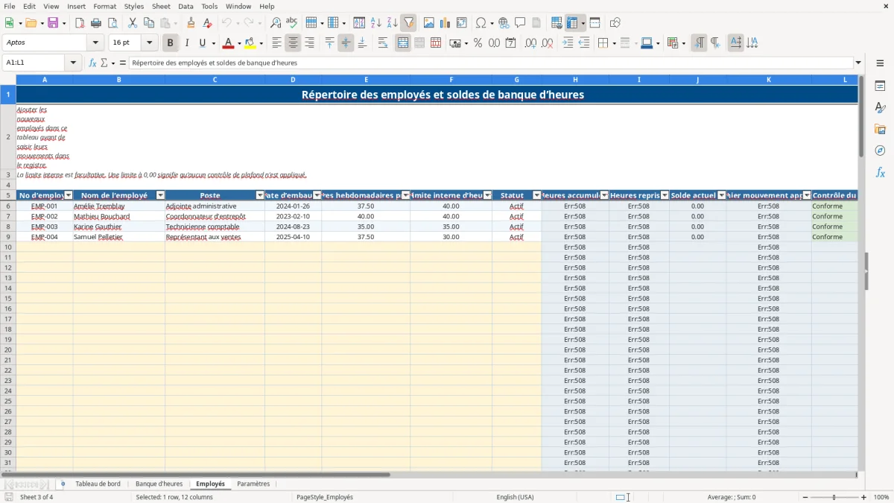Screen dimensions: 894x503
Task: Cut the selected cells
Action: pyautogui.click(x=133, y=23)
